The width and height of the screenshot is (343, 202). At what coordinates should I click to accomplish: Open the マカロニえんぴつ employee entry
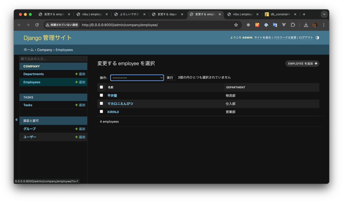coord(120,103)
